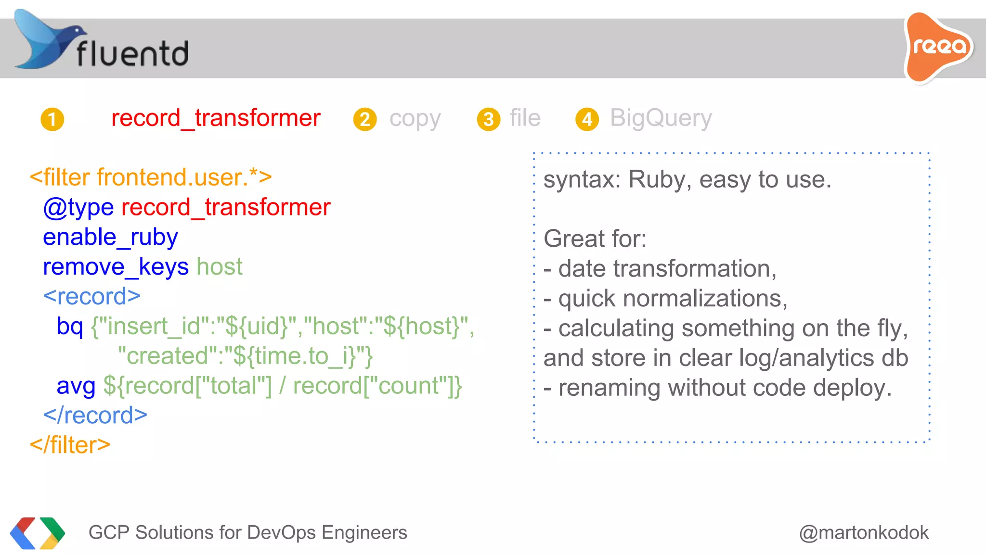Select the file step label
The height and width of the screenshot is (554, 986).
pyautogui.click(x=525, y=118)
